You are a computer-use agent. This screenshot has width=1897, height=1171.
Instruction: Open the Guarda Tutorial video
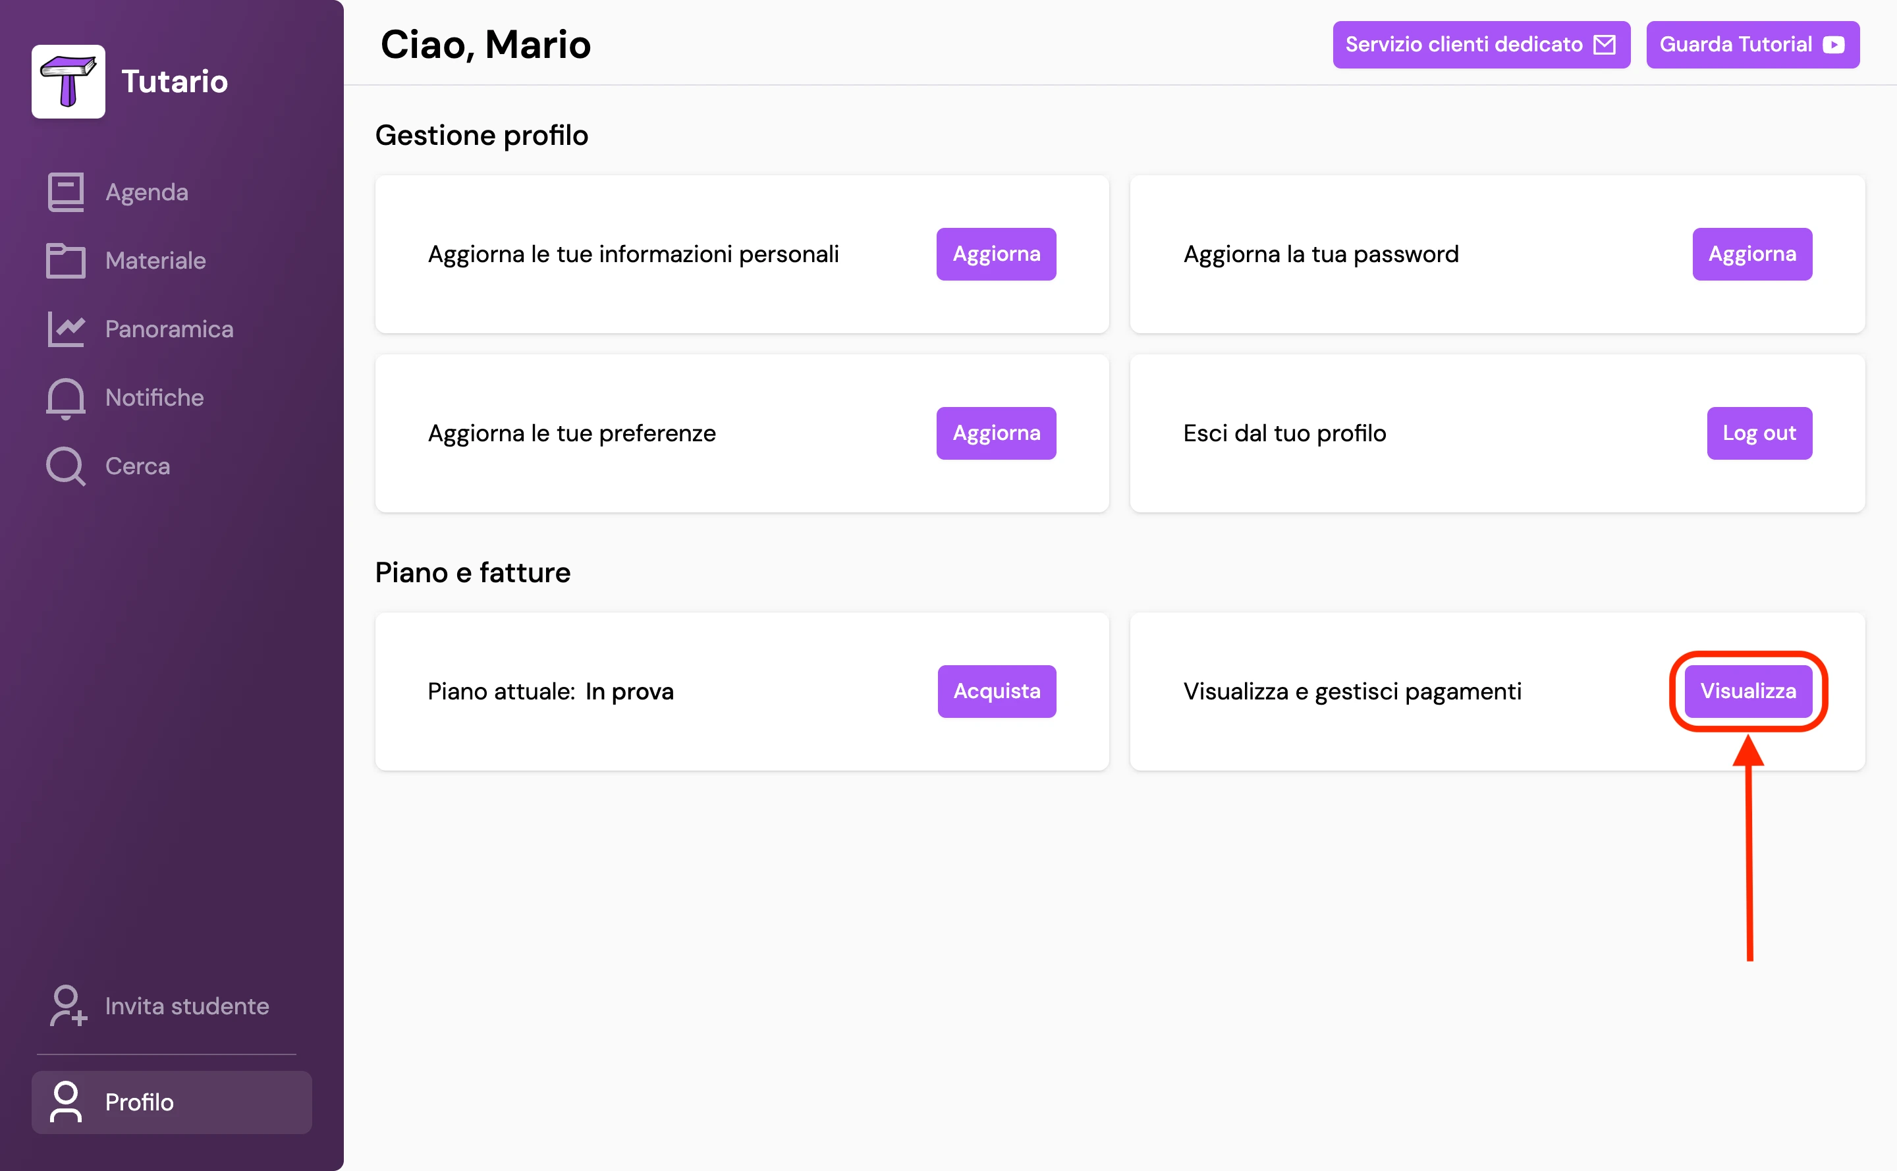pos(1751,44)
